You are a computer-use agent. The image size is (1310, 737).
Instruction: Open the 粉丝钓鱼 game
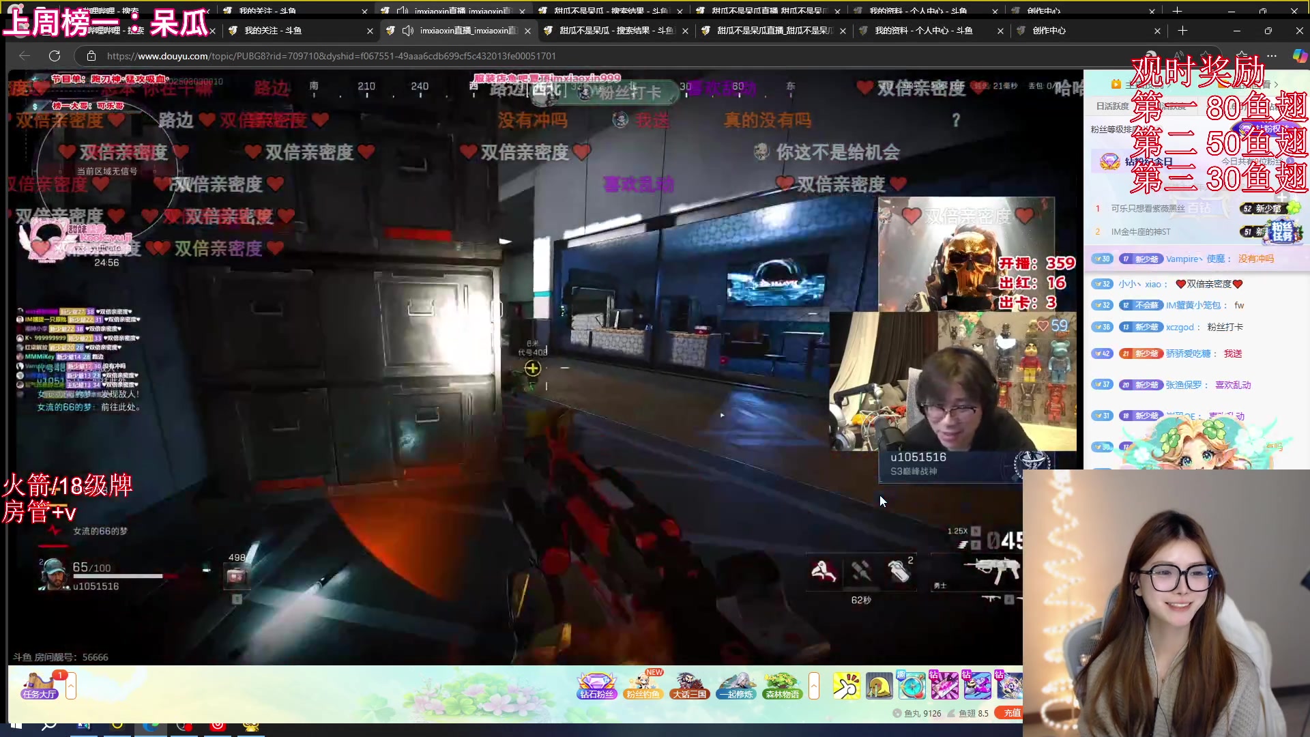click(x=643, y=686)
